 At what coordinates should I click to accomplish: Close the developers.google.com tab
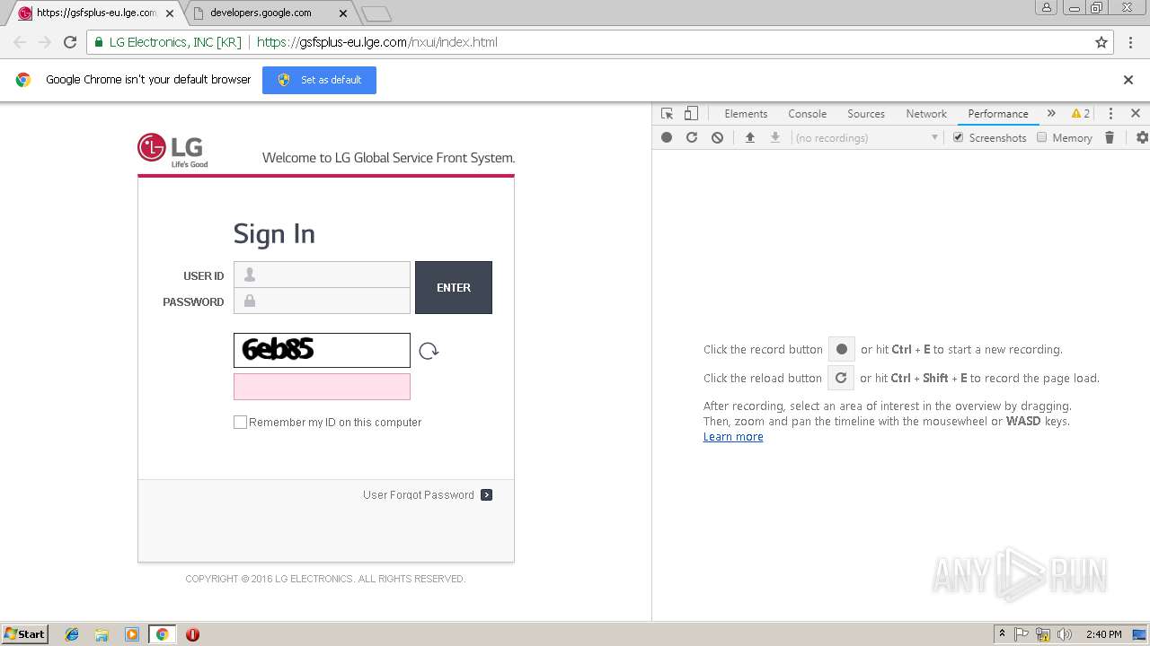point(343,13)
